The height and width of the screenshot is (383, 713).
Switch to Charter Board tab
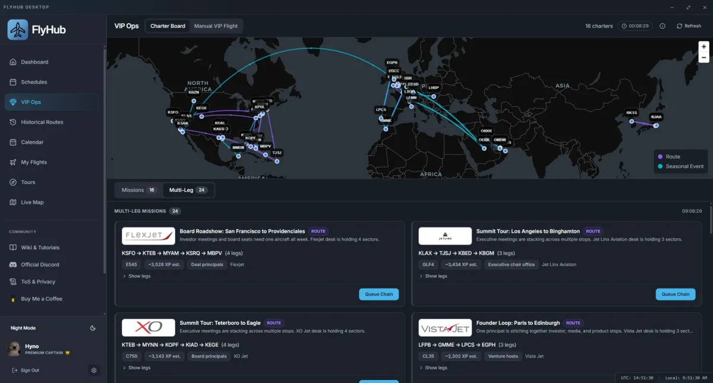coord(168,26)
